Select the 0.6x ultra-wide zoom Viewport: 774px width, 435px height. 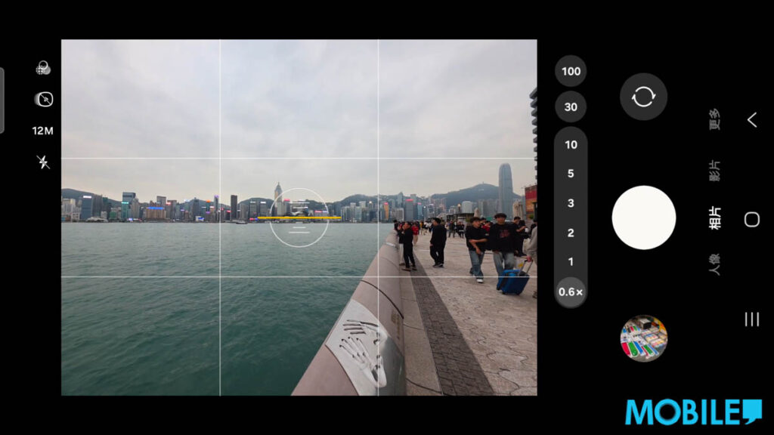click(x=571, y=292)
